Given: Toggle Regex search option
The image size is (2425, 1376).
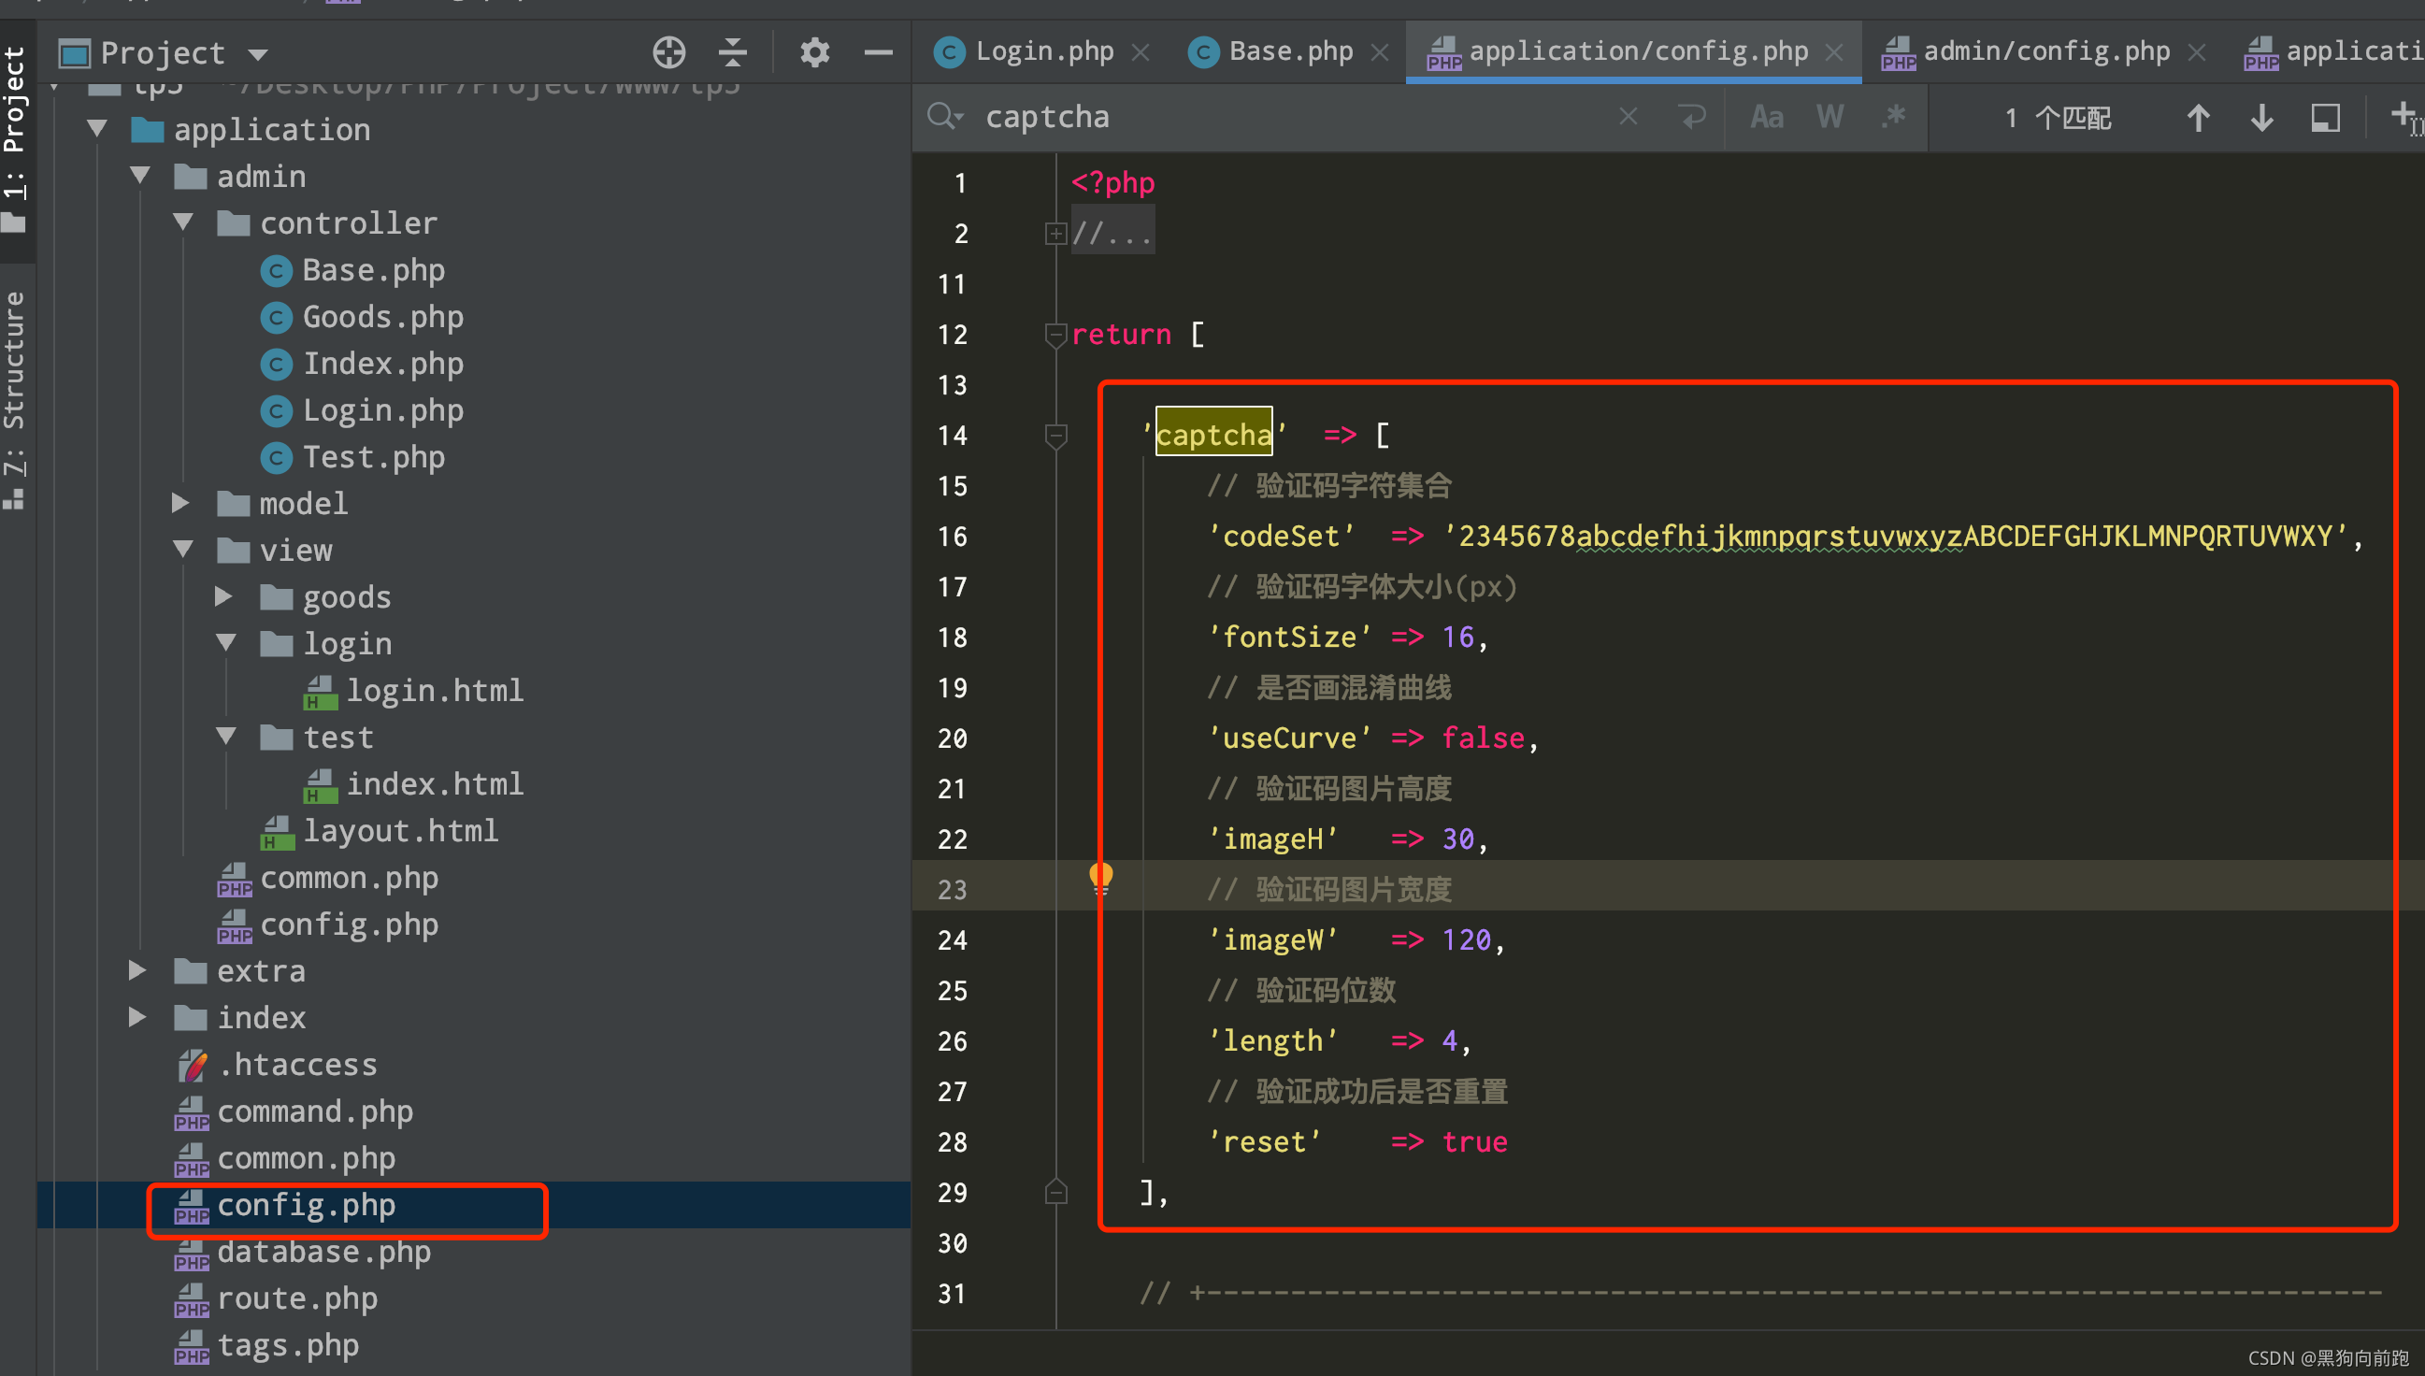Looking at the screenshot, I should pyautogui.click(x=1893, y=117).
